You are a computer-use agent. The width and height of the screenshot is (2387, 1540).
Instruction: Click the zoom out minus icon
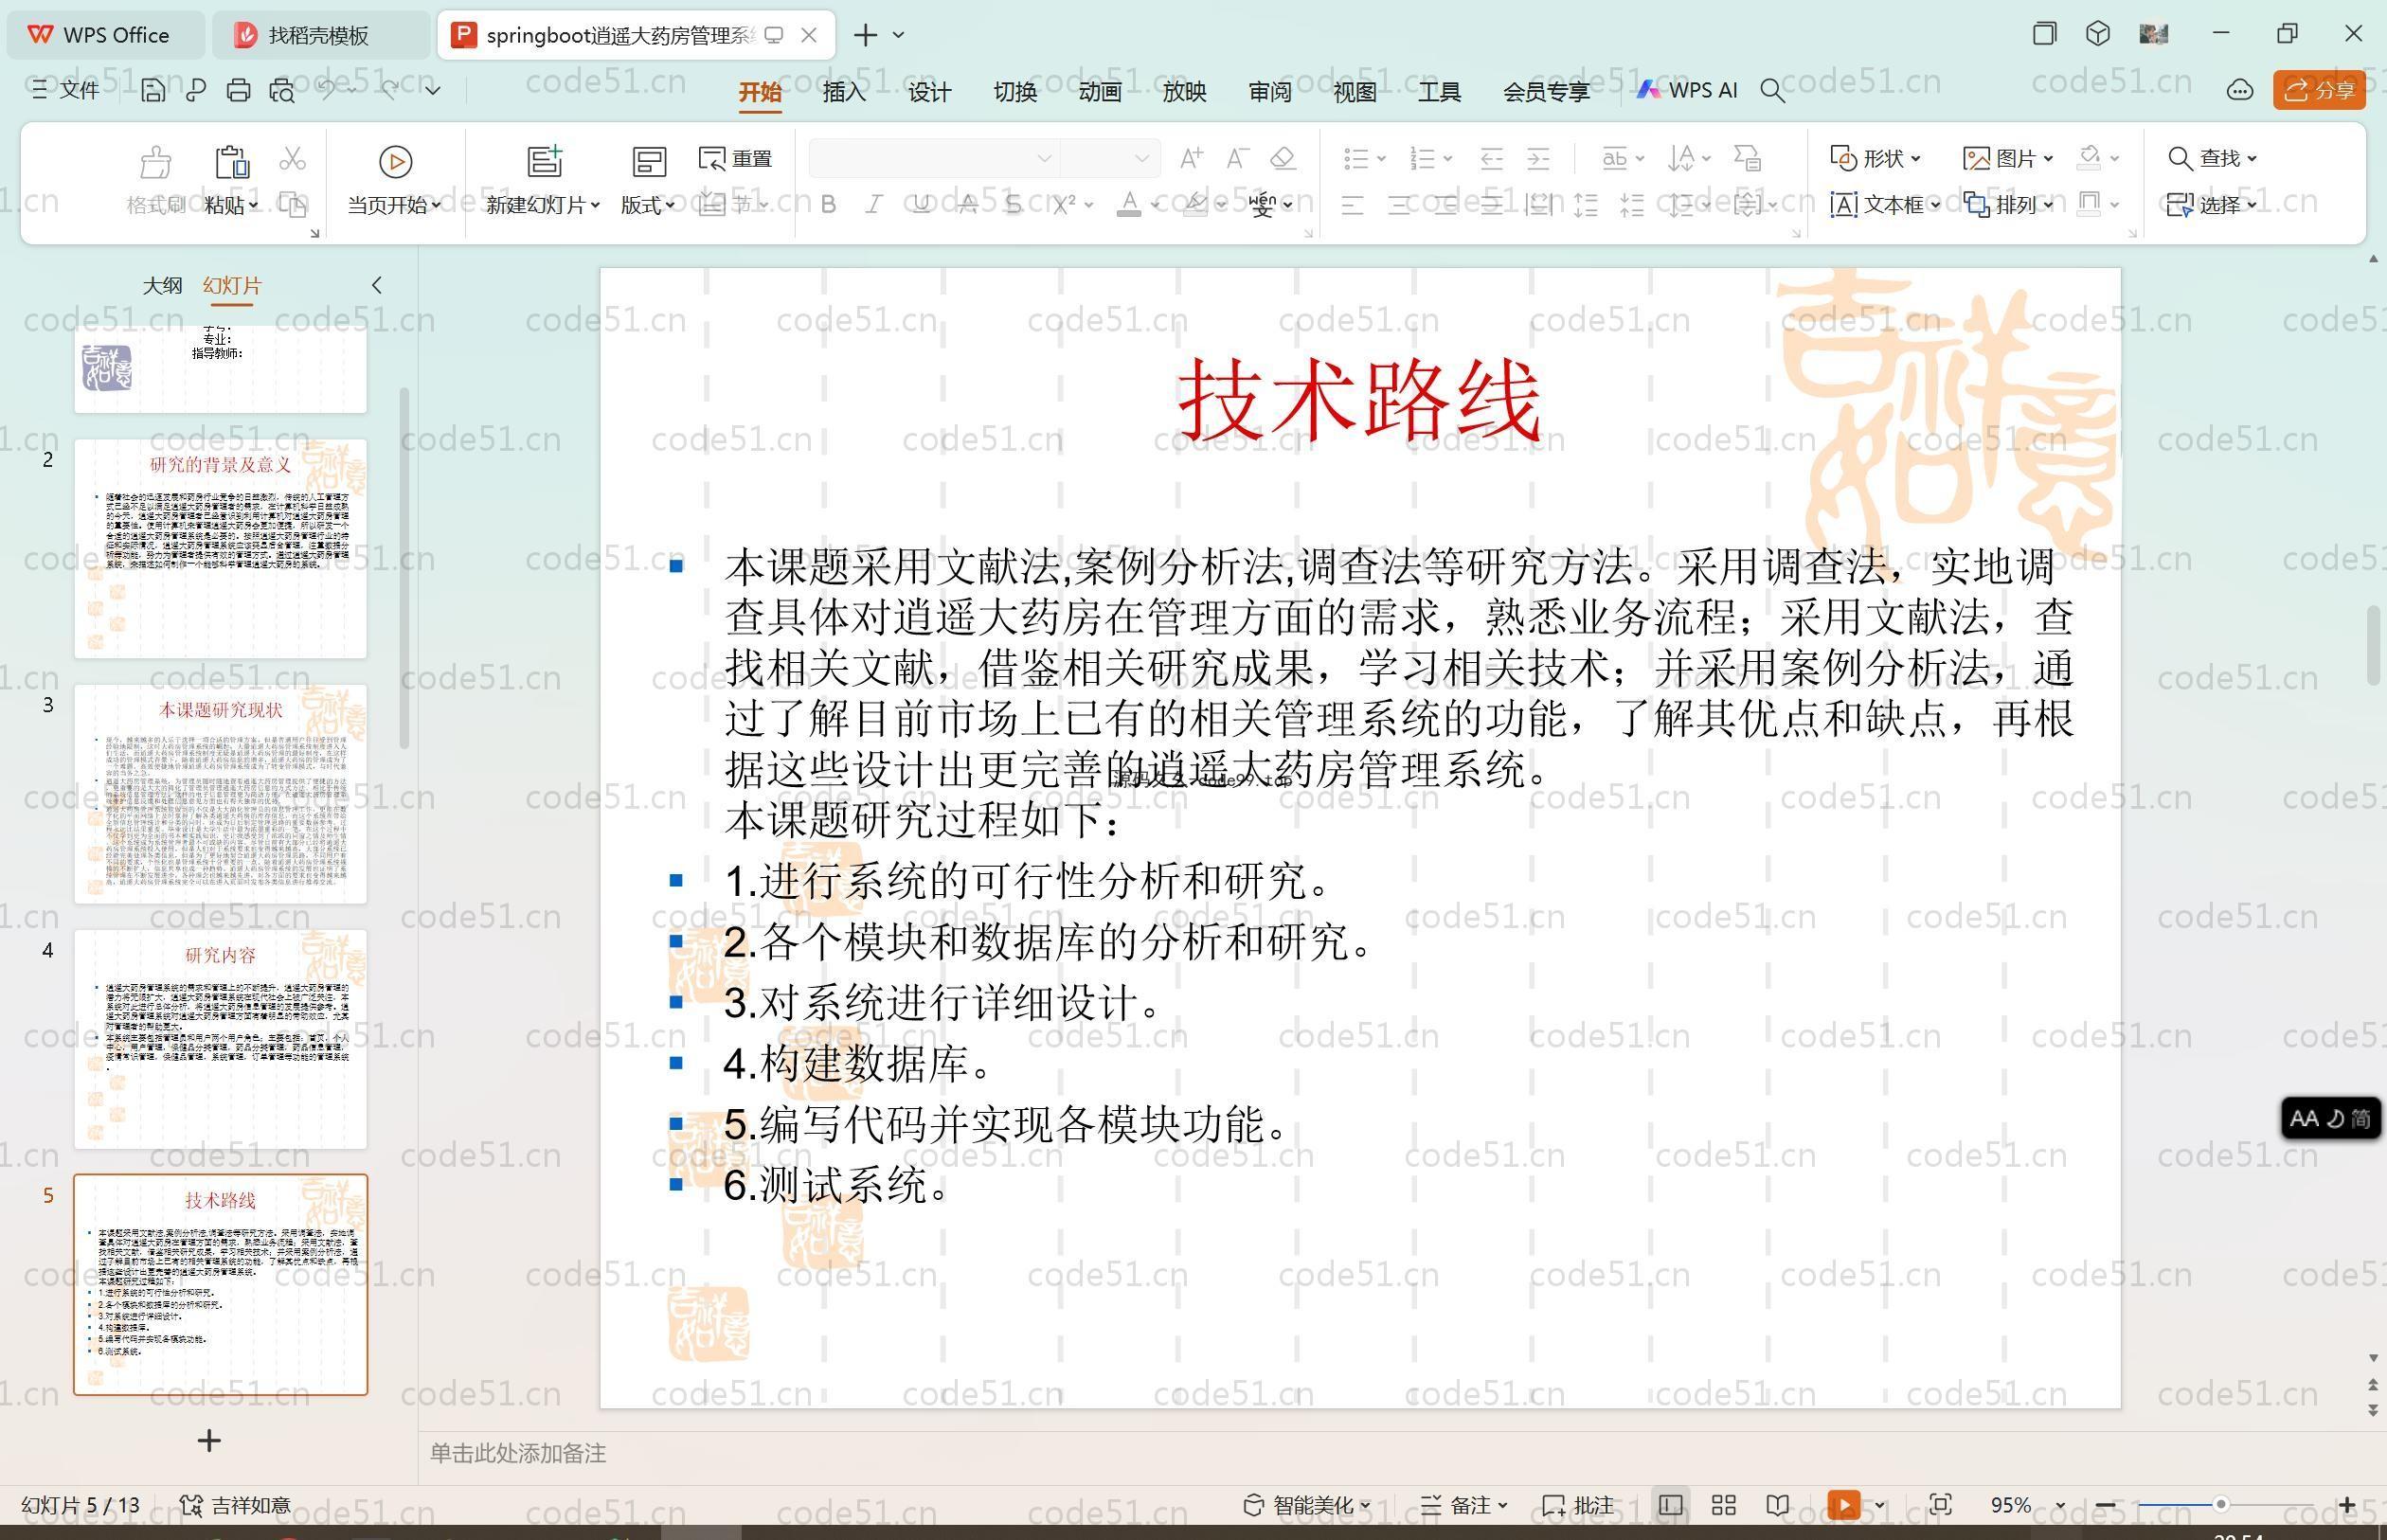click(2105, 1505)
